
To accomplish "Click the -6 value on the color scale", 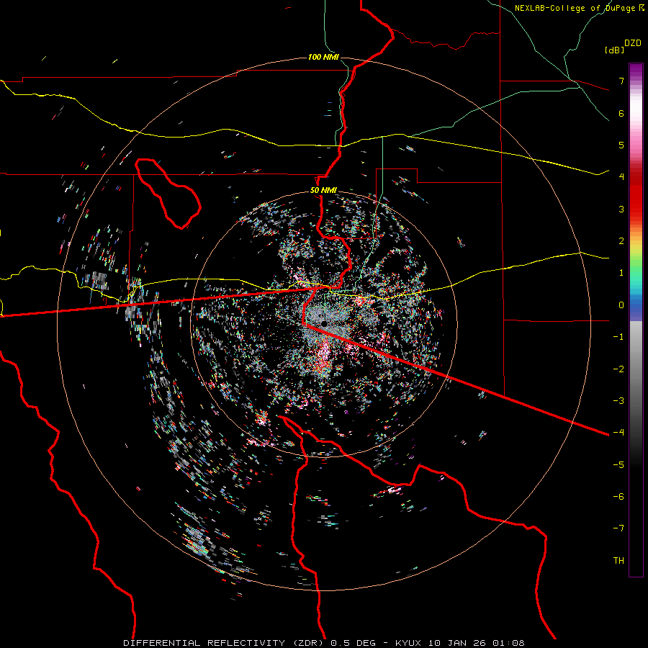I will coord(618,497).
